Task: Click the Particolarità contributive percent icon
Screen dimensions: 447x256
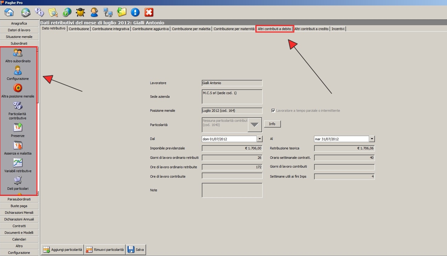Action: (18, 106)
